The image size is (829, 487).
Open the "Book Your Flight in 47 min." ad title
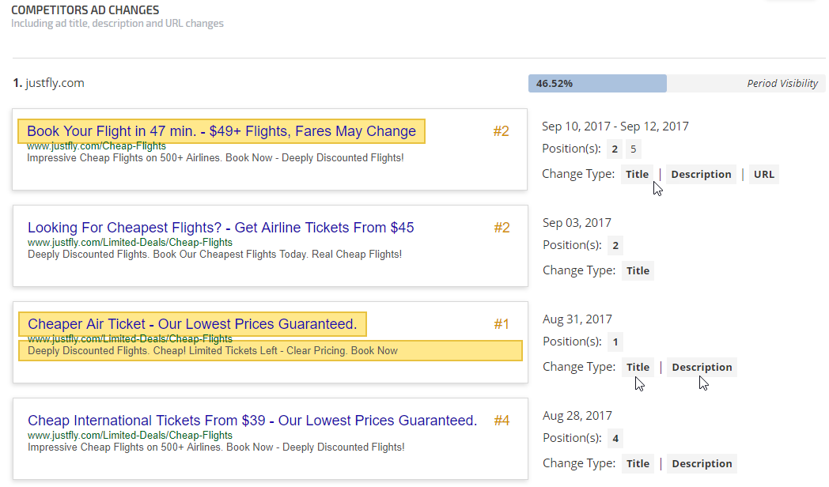[x=221, y=131]
